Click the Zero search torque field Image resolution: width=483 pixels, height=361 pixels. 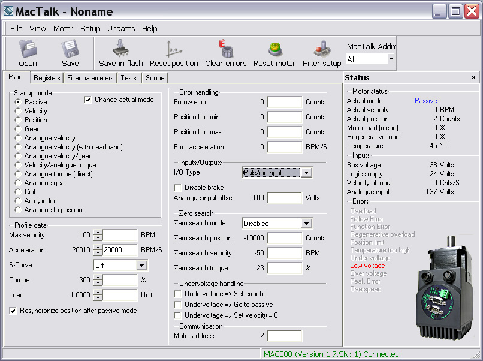pyautogui.click(x=284, y=268)
